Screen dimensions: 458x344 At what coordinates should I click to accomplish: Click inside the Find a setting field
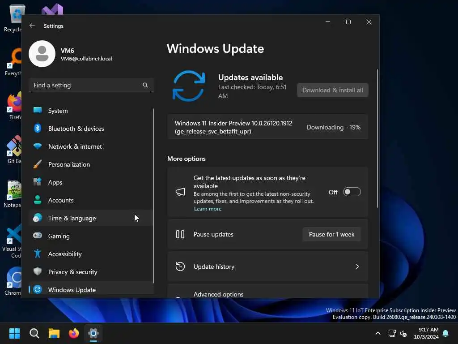click(x=91, y=85)
